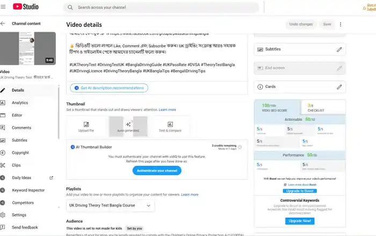376x236 pixels.
Task: Click the Editor sidebar icon
Action: coord(3,115)
